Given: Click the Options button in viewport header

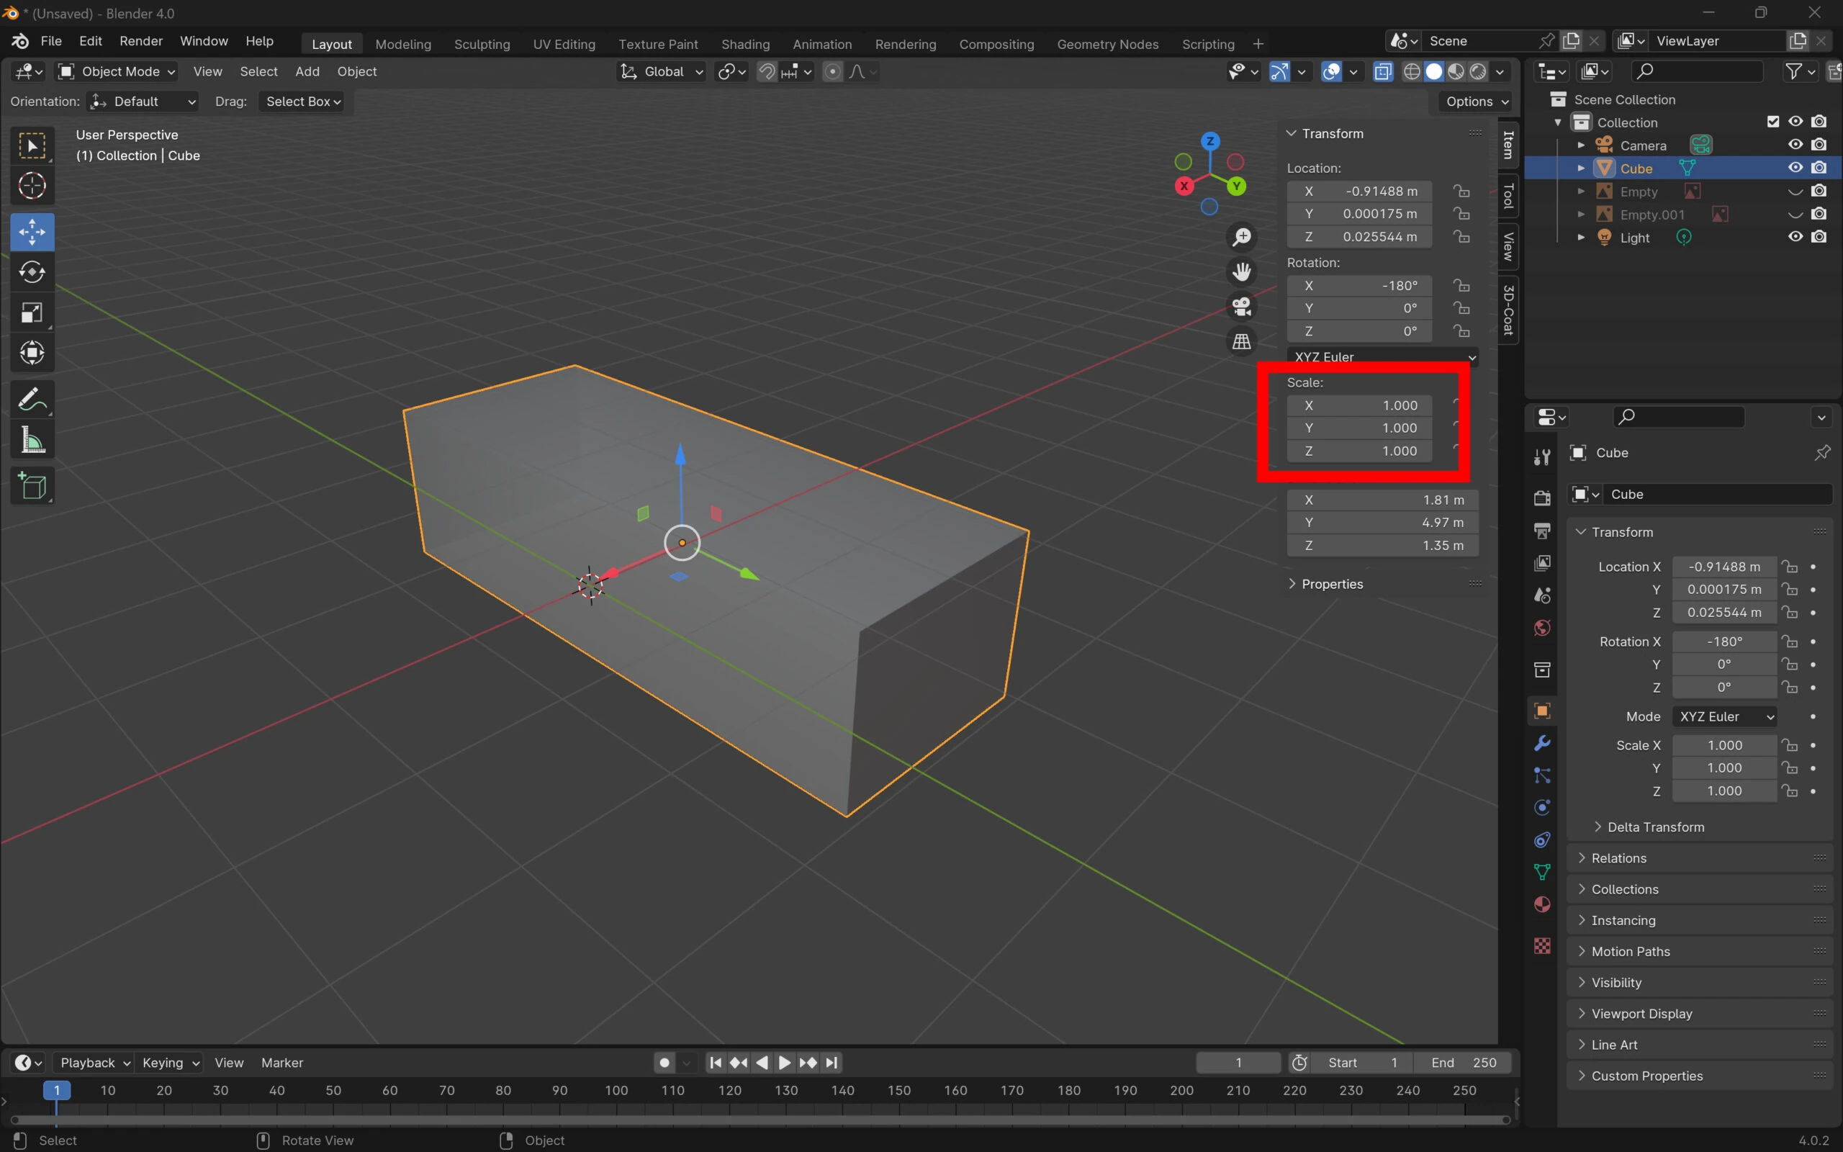Looking at the screenshot, I should [1476, 102].
